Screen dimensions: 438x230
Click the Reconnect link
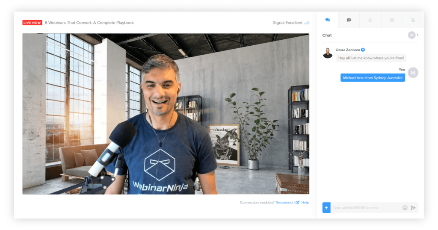[x=284, y=203]
